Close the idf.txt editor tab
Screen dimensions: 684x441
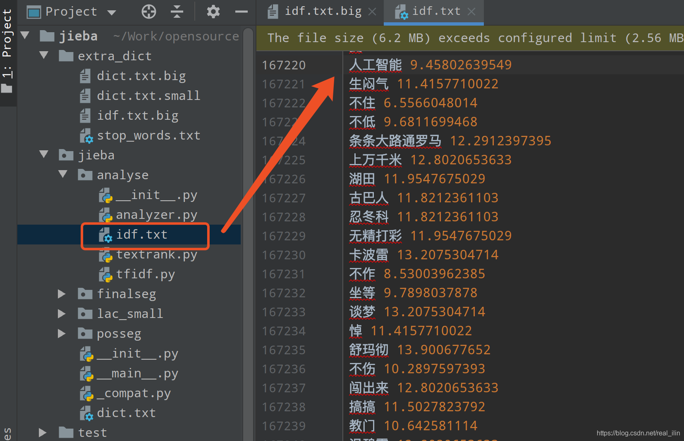point(471,12)
